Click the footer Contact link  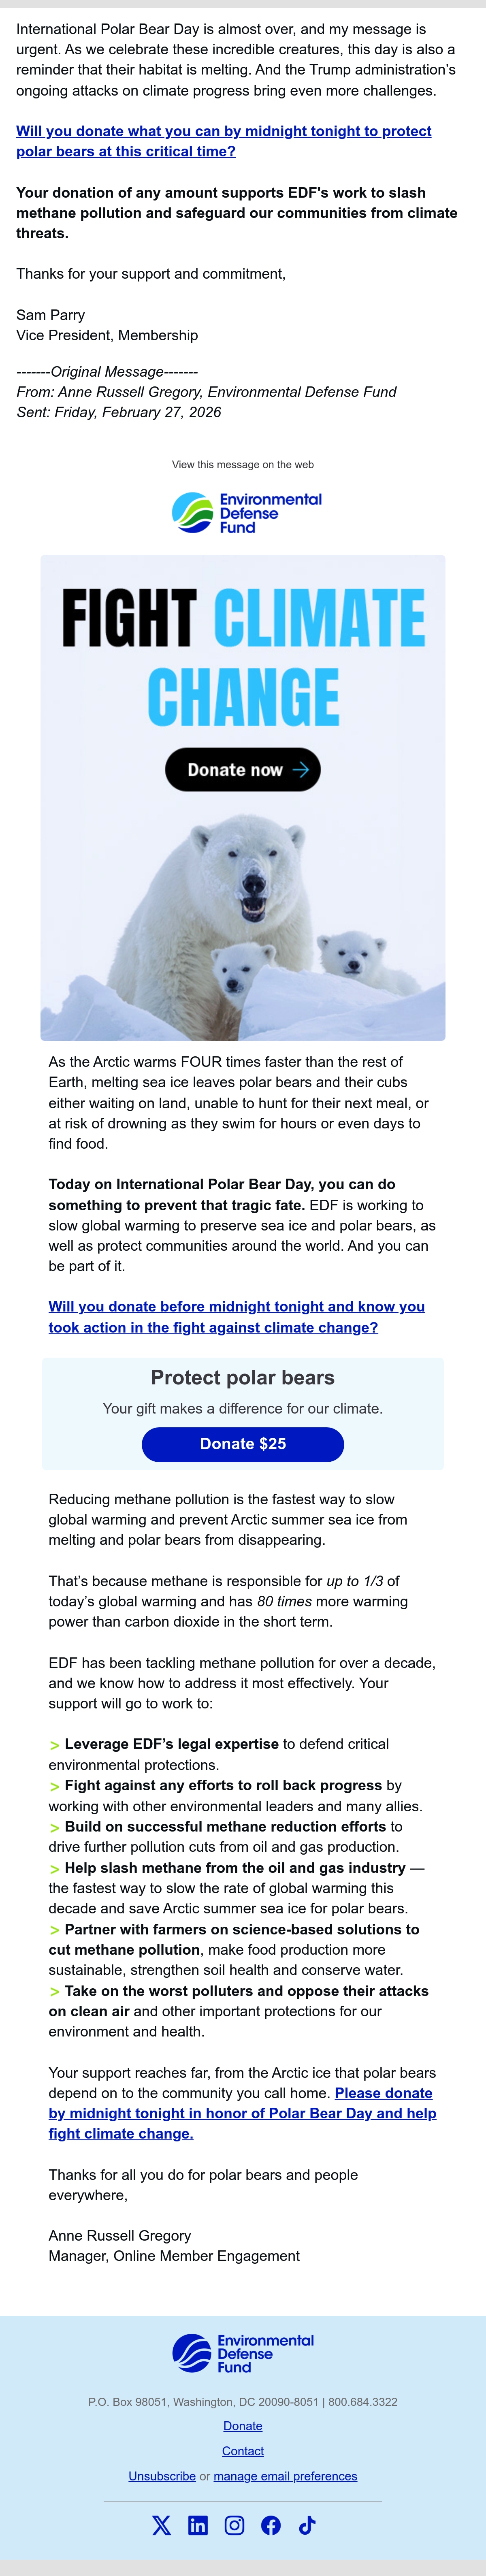(243, 2451)
